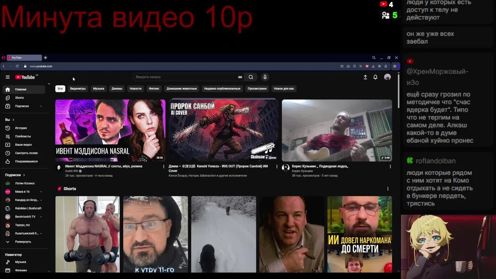This screenshot has width=496, height=279.
Task: Open RainMan | Bushcraft channel
Action: click(24, 208)
